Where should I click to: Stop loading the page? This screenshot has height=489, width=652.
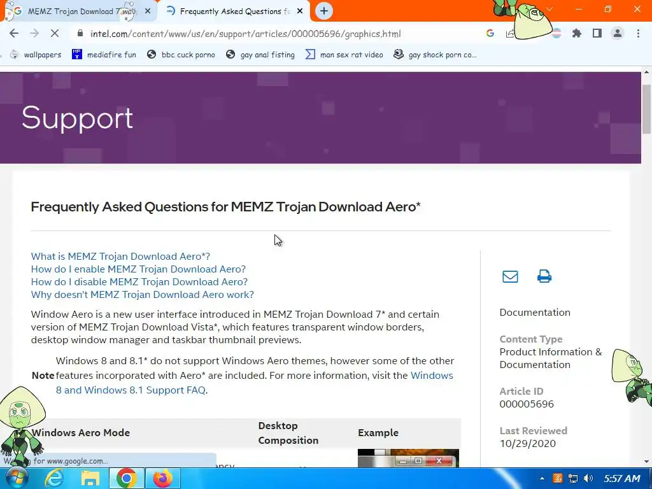pos(55,34)
